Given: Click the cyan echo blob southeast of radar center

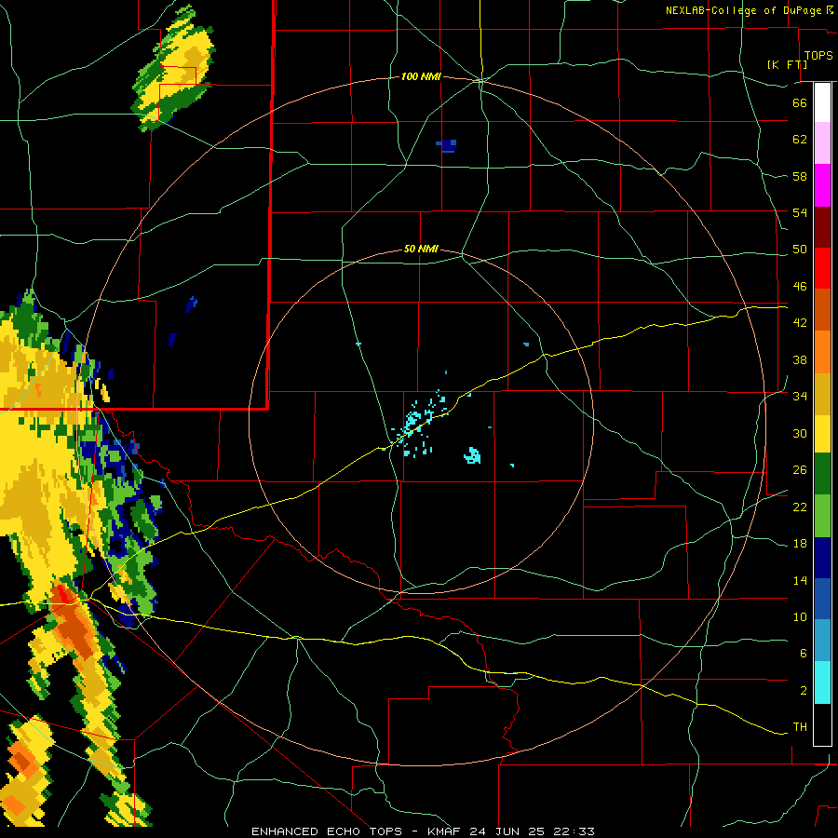Looking at the screenshot, I should point(472,455).
